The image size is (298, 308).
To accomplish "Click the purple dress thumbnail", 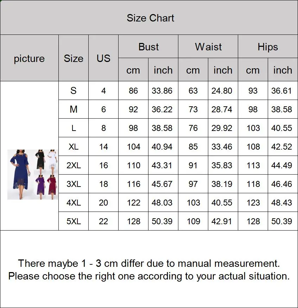I will [x=40, y=187].
